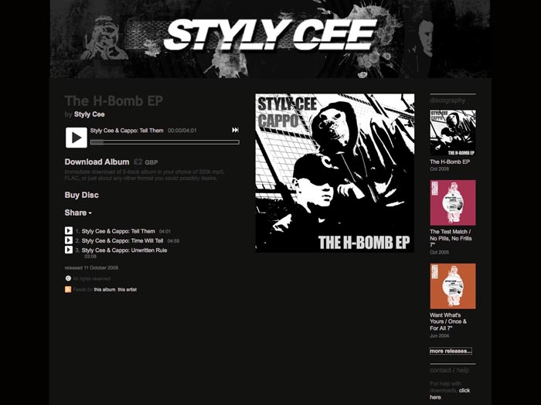Click the Download Album link
541x405 pixels.
(x=97, y=162)
